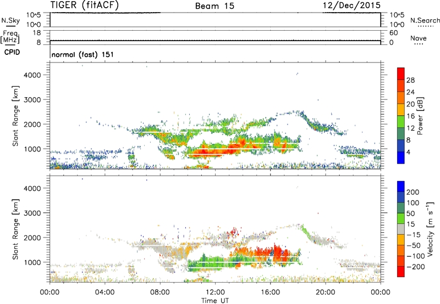Click the Power [dB] color bar title
440x304 pixels.
[x=420, y=116]
